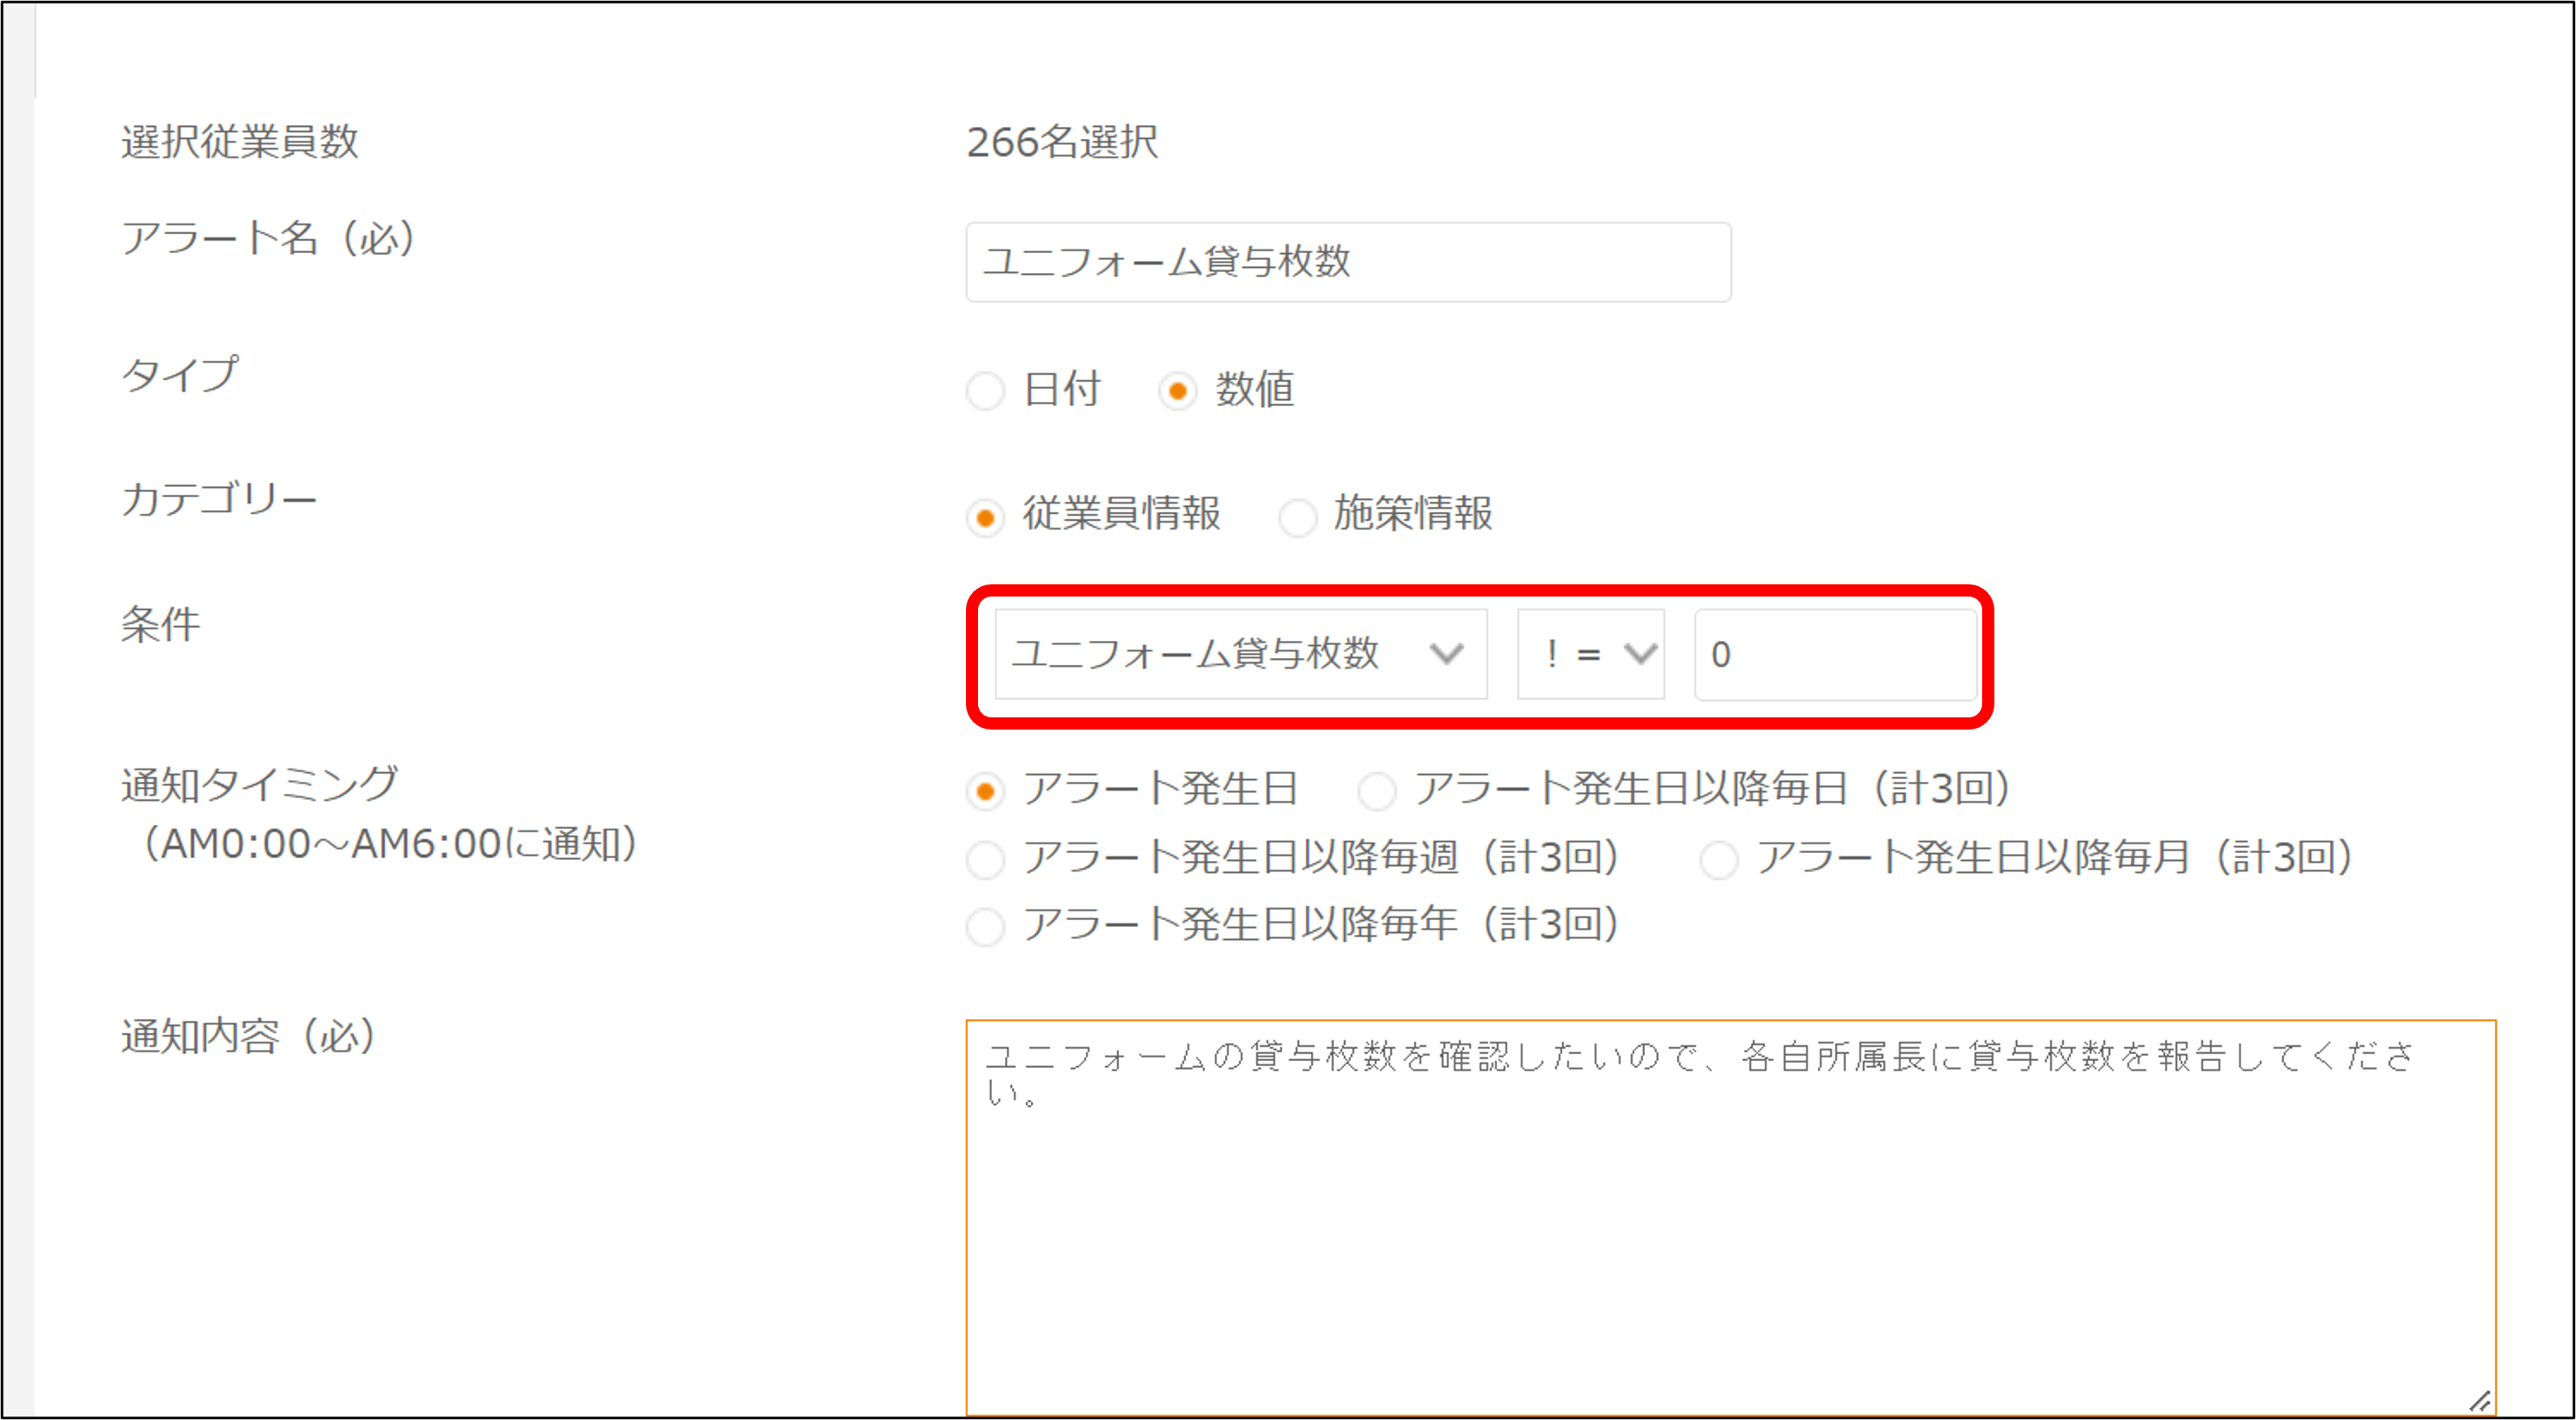
Task: Click chevron arrow of condition field dropdown
Action: [x=1446, y=654]
